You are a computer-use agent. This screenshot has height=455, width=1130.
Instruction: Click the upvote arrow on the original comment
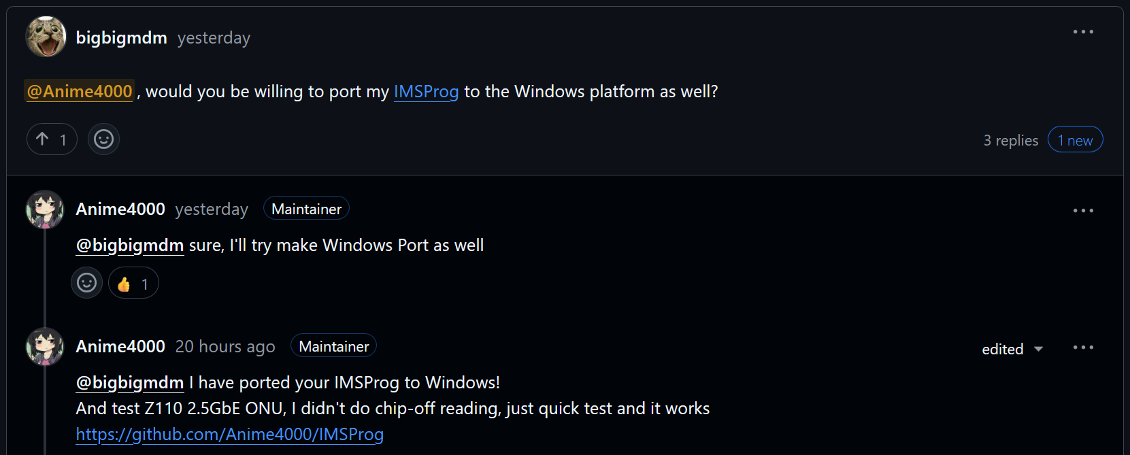point(44,139)
